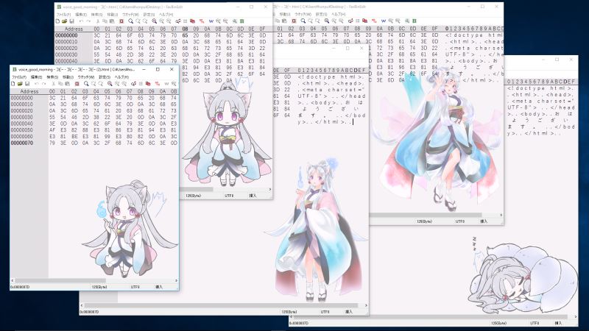The image size is (589, 331).
Task: Open 移動(J) menu in front window
Action: [x=68, y=77]
